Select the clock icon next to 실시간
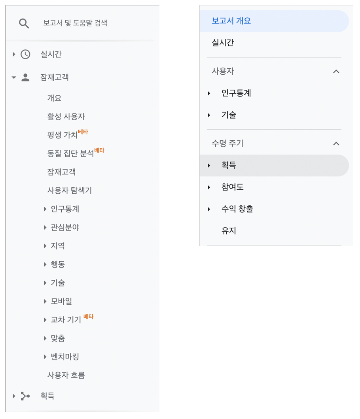The height and width of the screenshot is (419, 360). tap(26, 54)
